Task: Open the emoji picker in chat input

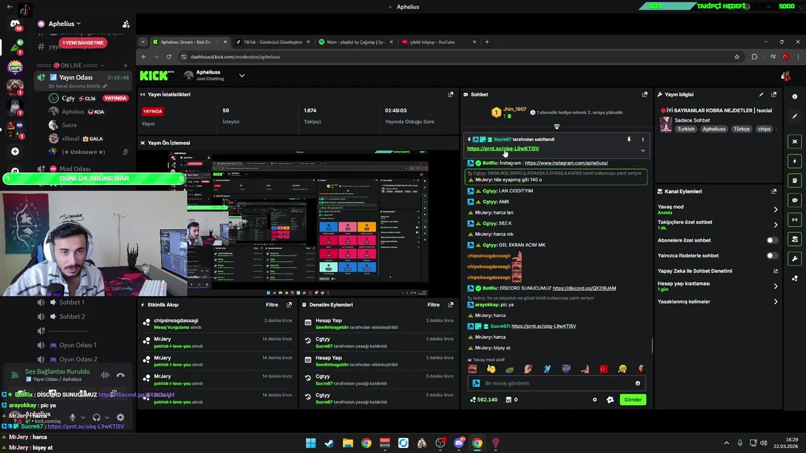Action: click(637, 383)
